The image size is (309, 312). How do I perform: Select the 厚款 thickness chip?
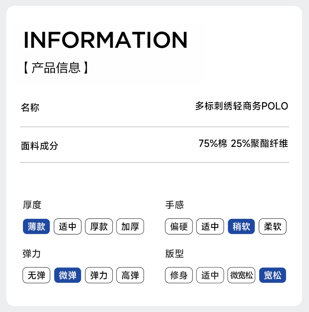pos(99,227)
